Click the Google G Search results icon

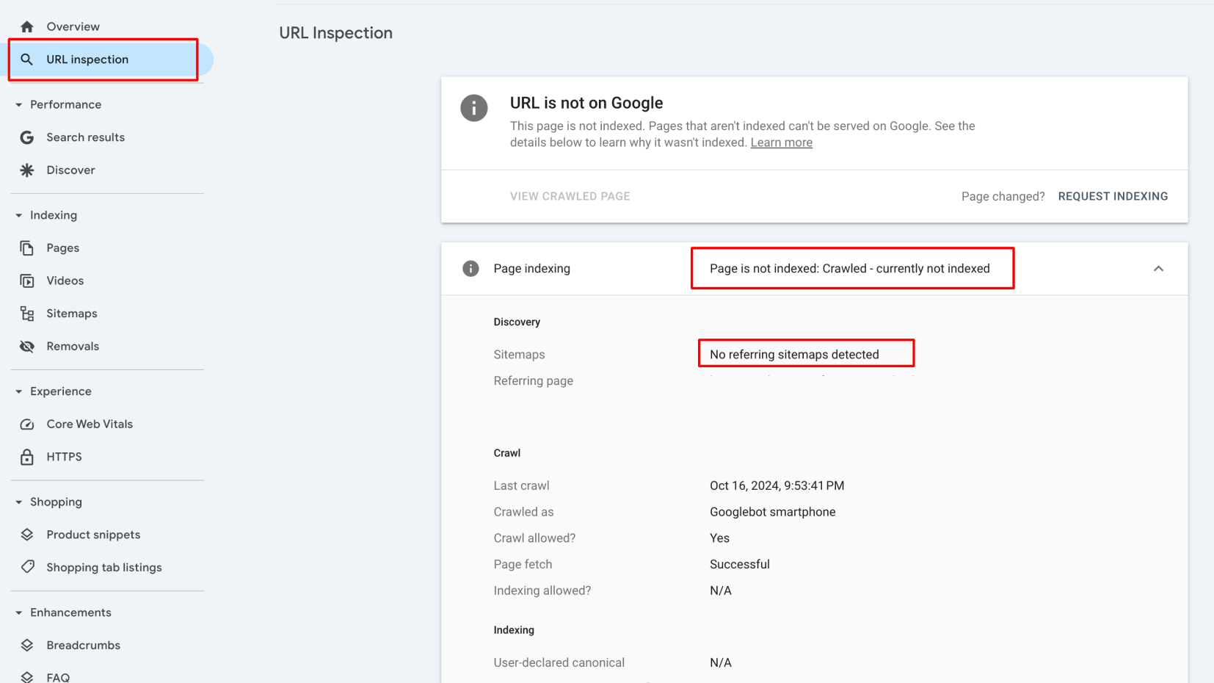pyautogui.click(x=27, y=137)
